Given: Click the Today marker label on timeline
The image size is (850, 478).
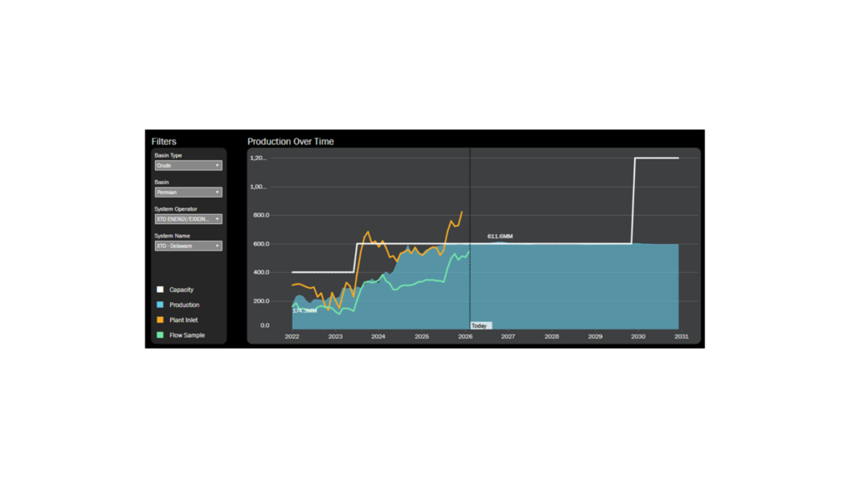Looking at the screenshot, I should pos(480,325).
